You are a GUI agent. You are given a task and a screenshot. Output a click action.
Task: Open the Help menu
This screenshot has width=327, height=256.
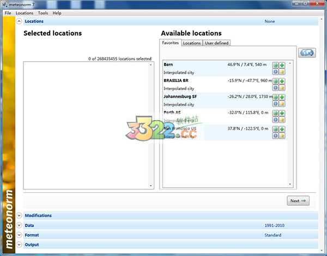click(57, 13)
